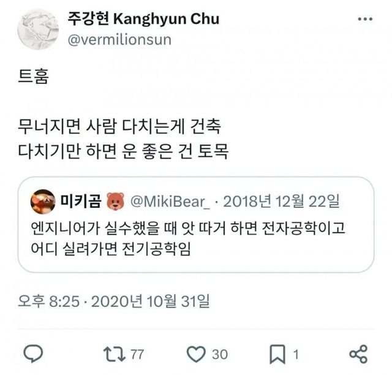View the like count 30

220,354
